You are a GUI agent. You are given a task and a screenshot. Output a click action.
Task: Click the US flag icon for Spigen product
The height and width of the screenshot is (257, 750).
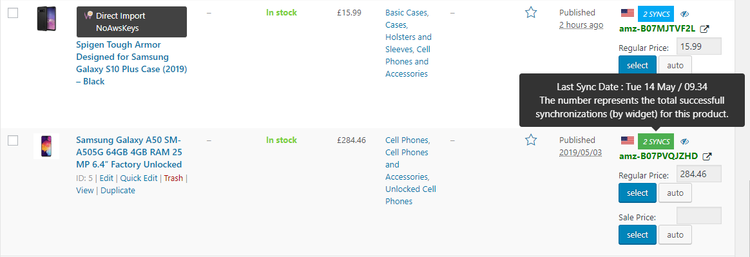(627, 14)
